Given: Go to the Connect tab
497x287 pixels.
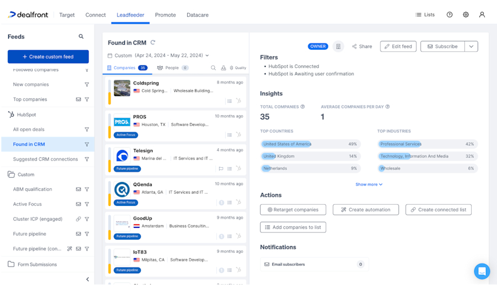Looking at the screenshot, I should pos(96,15).
